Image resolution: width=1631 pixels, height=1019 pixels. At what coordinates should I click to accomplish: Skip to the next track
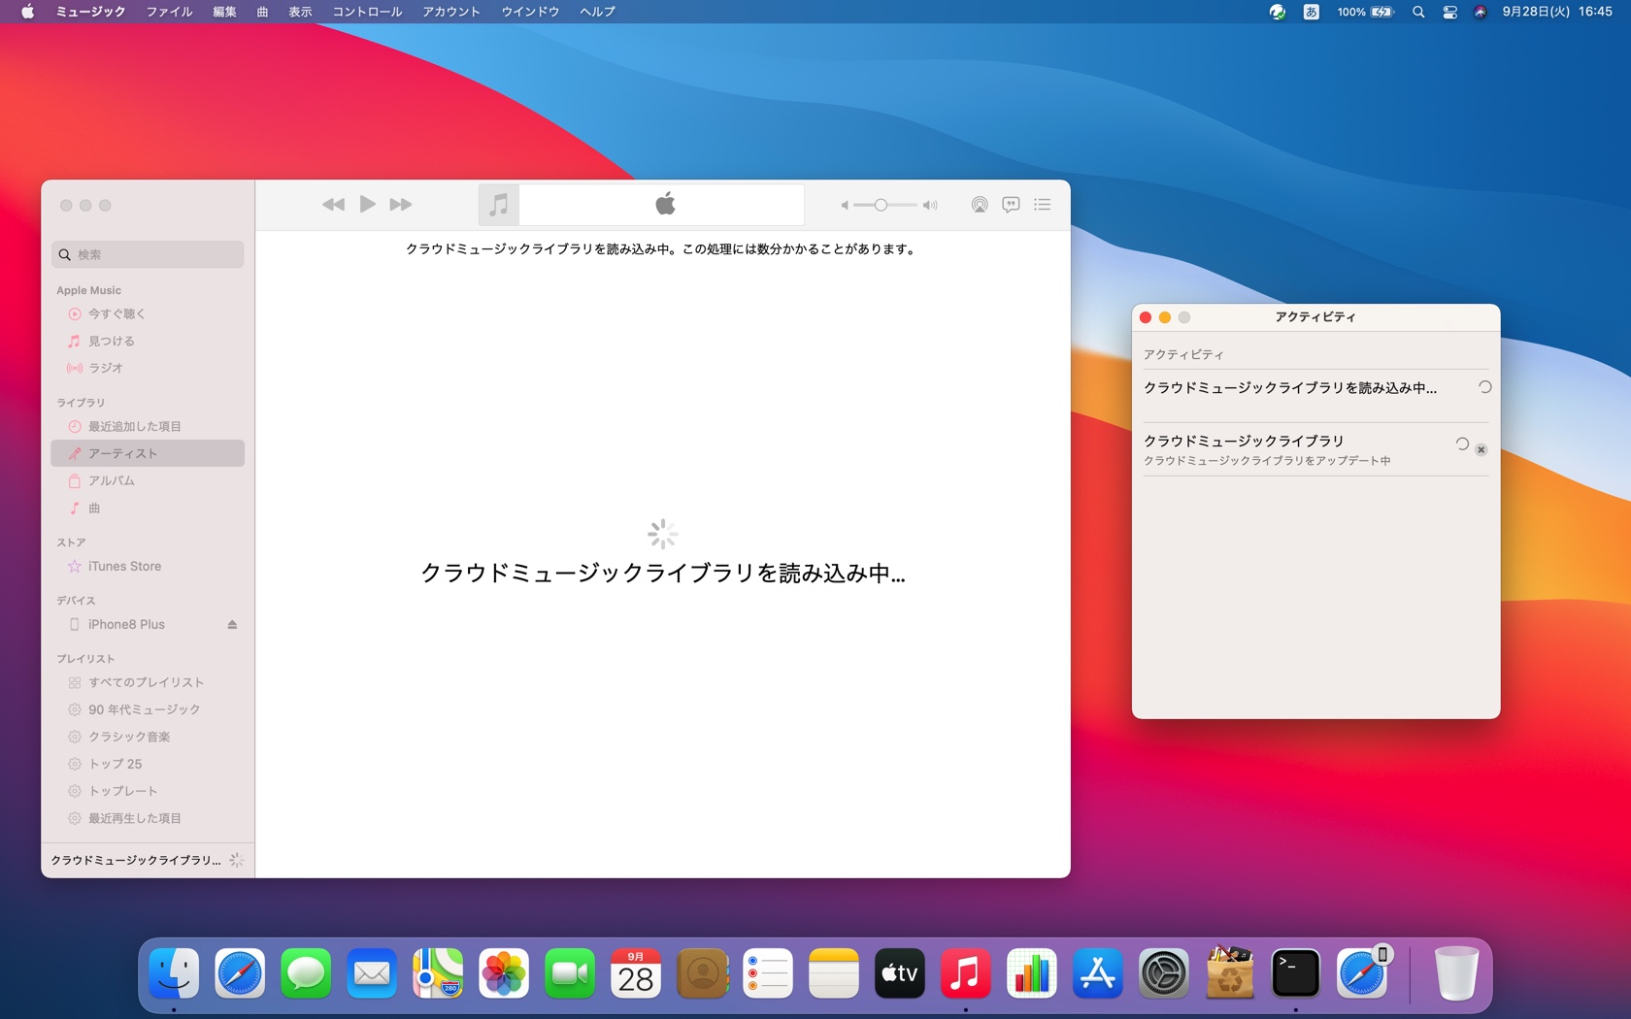[400, 205]
